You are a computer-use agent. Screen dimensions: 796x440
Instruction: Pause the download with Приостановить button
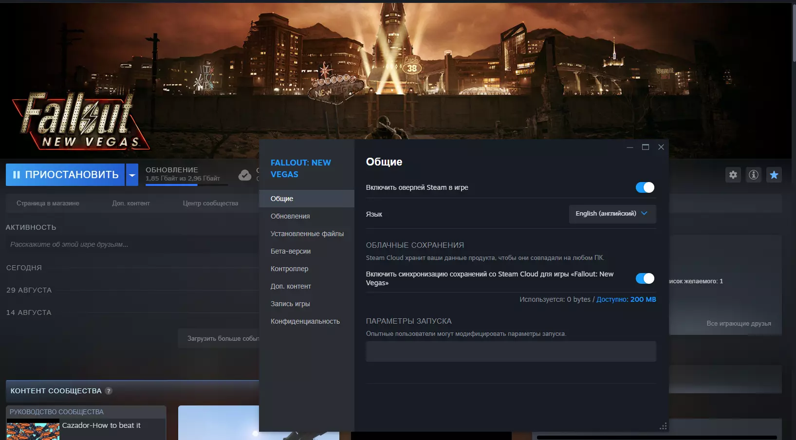tap(65, 175)
